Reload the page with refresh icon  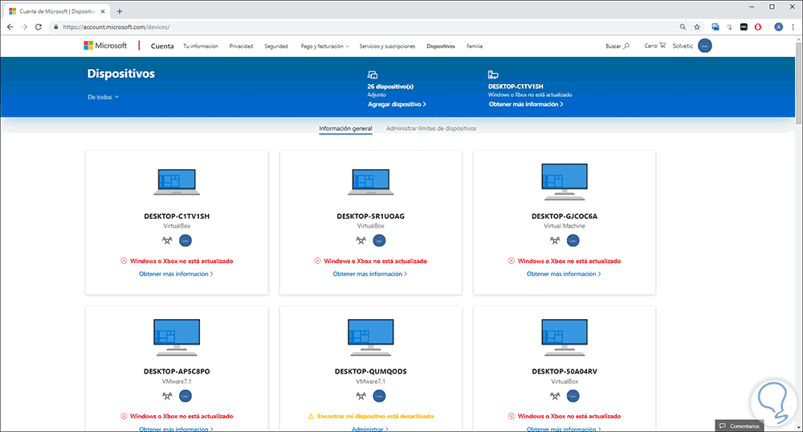coord(39,27)
